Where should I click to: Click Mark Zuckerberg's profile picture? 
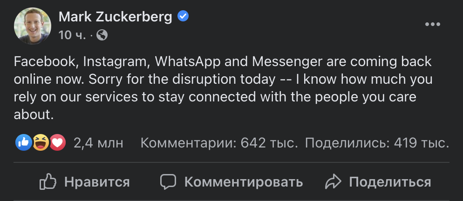coord(32,26)
